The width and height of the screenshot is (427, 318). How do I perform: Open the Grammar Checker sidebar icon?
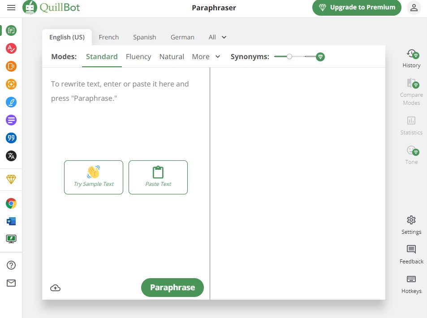(11, 48)
